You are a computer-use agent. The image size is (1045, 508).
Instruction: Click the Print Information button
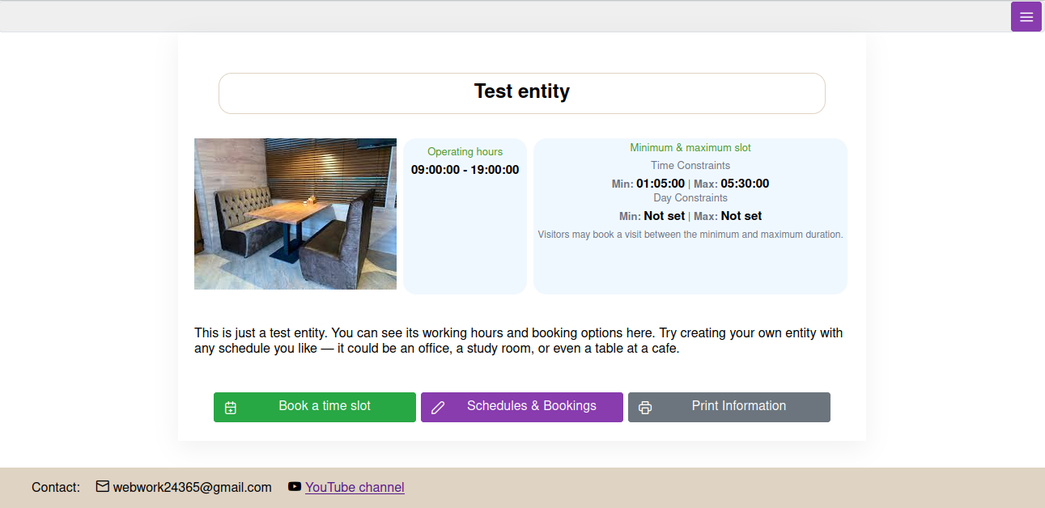coord(729,407)
